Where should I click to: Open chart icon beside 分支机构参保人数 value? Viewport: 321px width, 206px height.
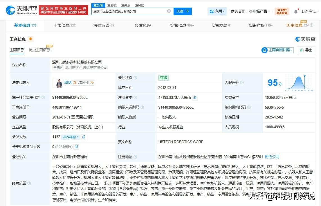76,147
